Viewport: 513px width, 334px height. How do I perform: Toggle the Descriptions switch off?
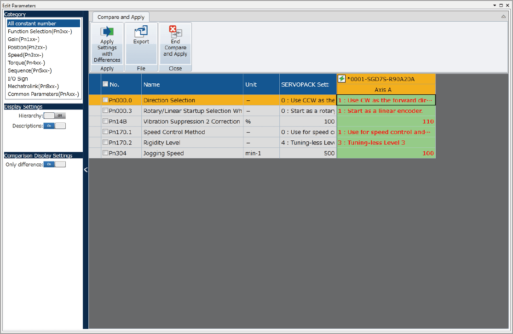55,126
